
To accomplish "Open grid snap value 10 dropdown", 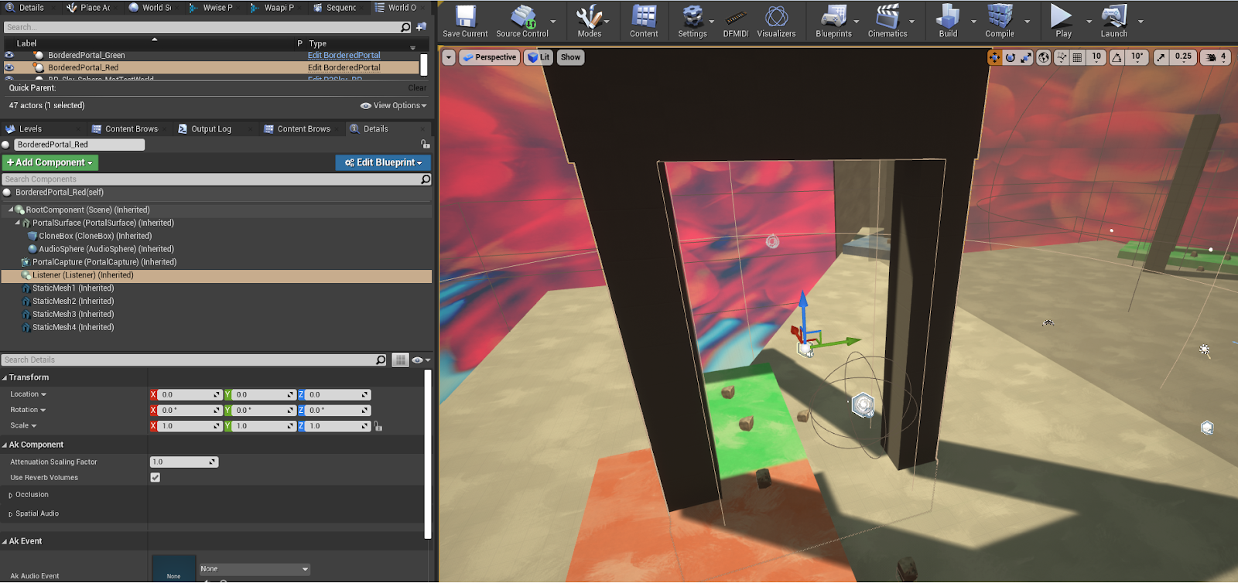I will coord(1096,57).
